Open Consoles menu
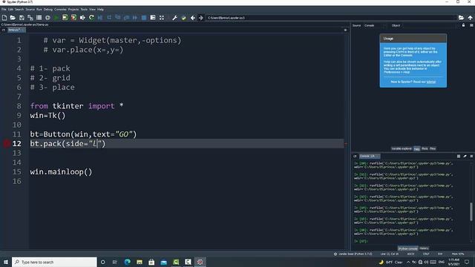 60,10
